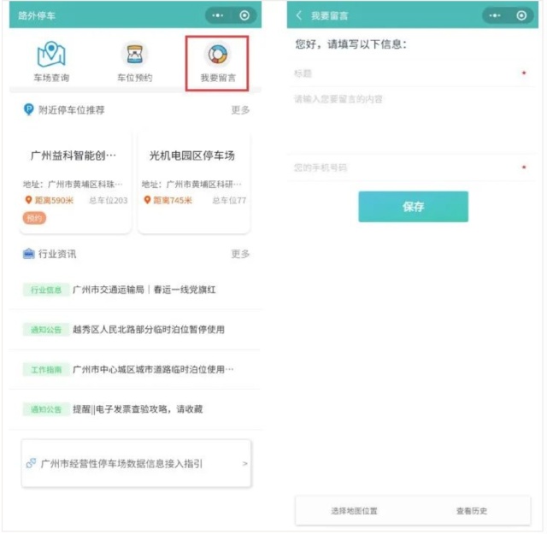Tap the 车位预约 reservation icon
Screen dimensions: 547x534
tap(134, 56)
